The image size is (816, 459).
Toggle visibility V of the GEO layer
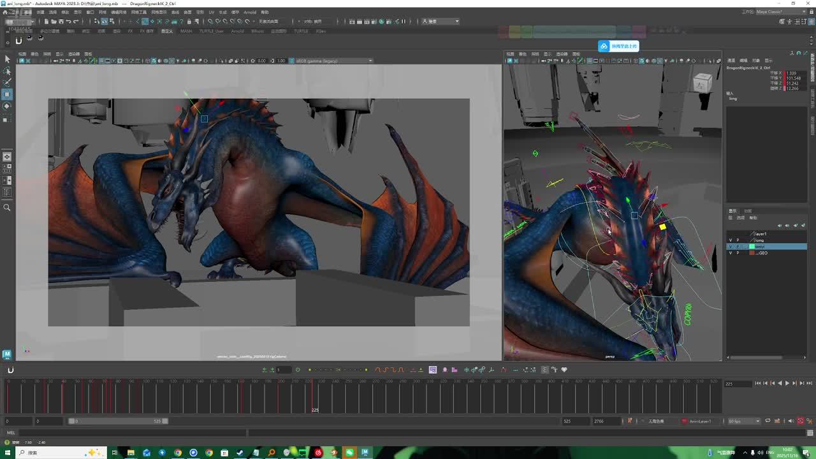[731, 253]
